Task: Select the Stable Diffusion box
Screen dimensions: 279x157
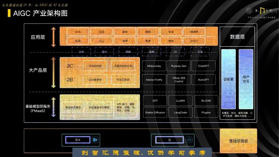Action: click(155, 112)
